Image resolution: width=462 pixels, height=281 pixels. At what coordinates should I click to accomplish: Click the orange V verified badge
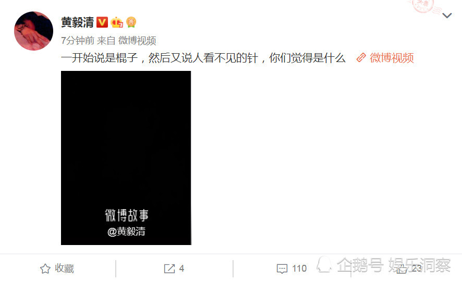click(102, 22)
